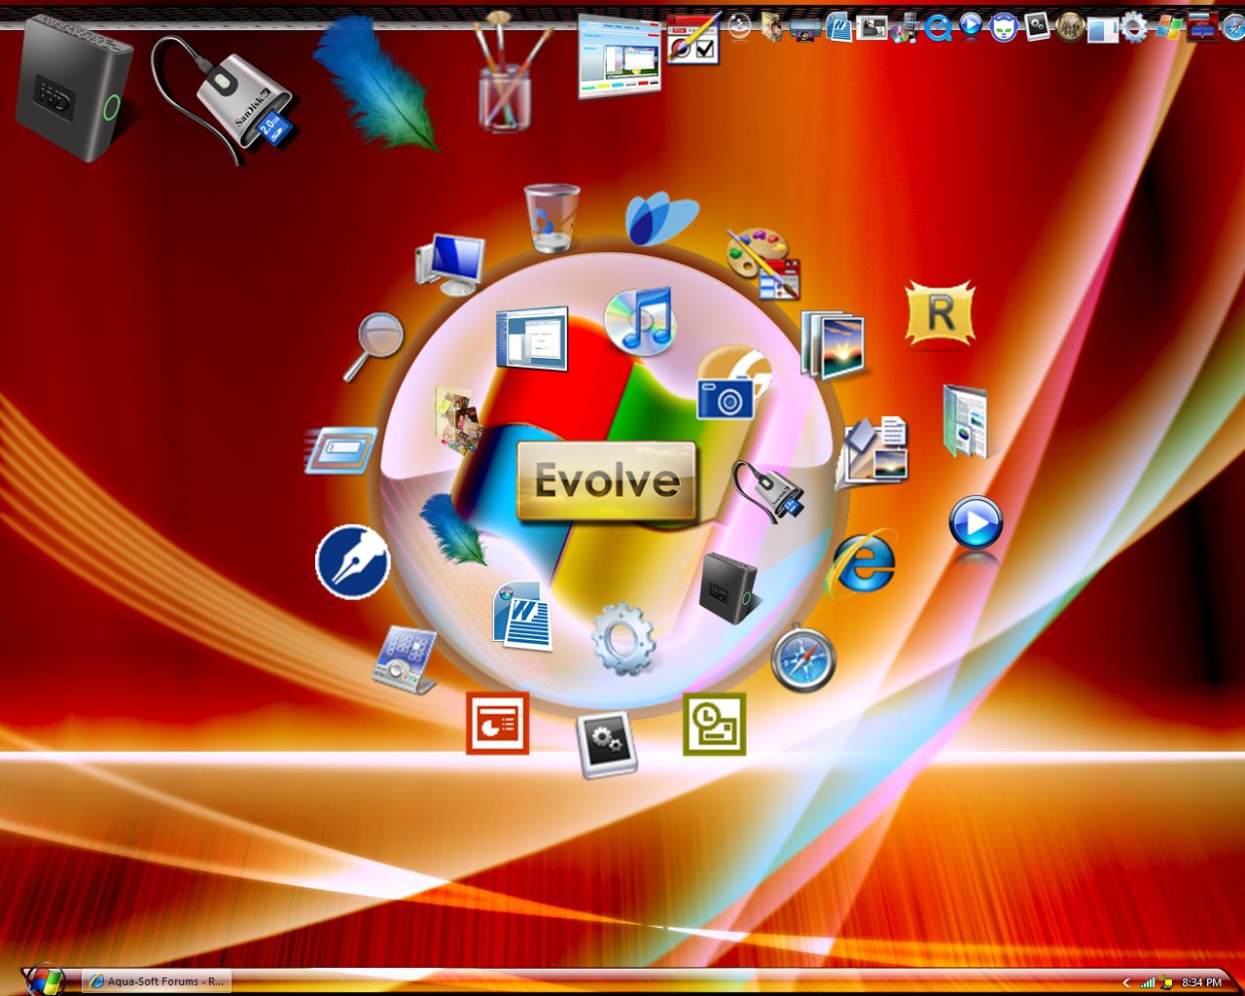Click the blue petals icon on the ring

coord(661,220)
